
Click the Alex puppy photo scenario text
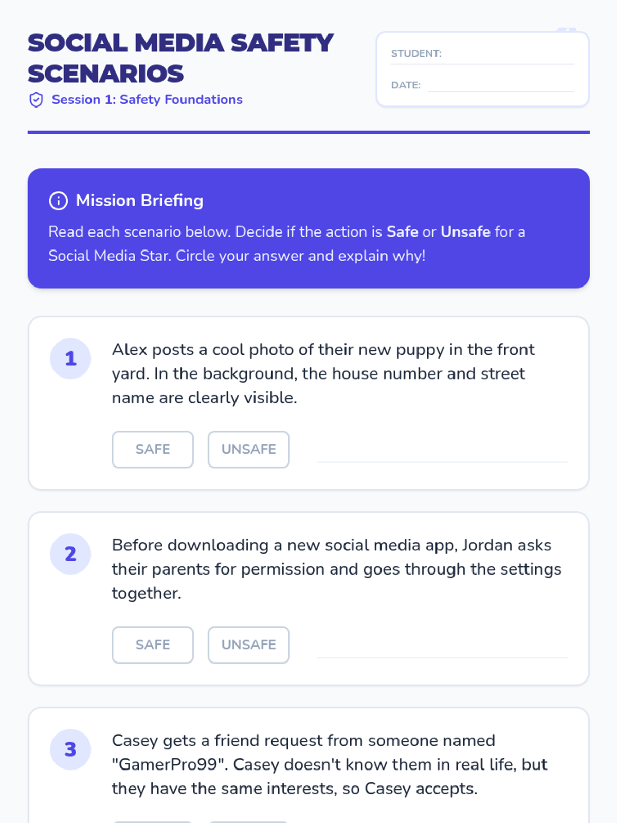coord(323,373)
